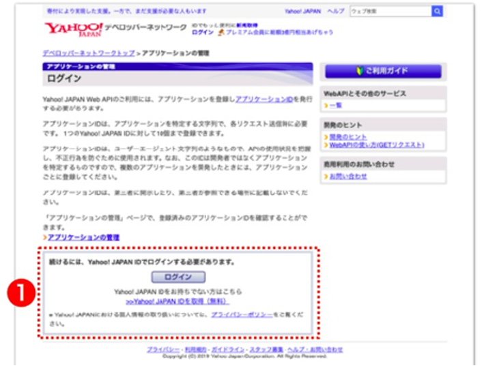Open the Yahoo! JAPAN top link
The height and width of the screenshot is (366, 482).
point(302,12)
